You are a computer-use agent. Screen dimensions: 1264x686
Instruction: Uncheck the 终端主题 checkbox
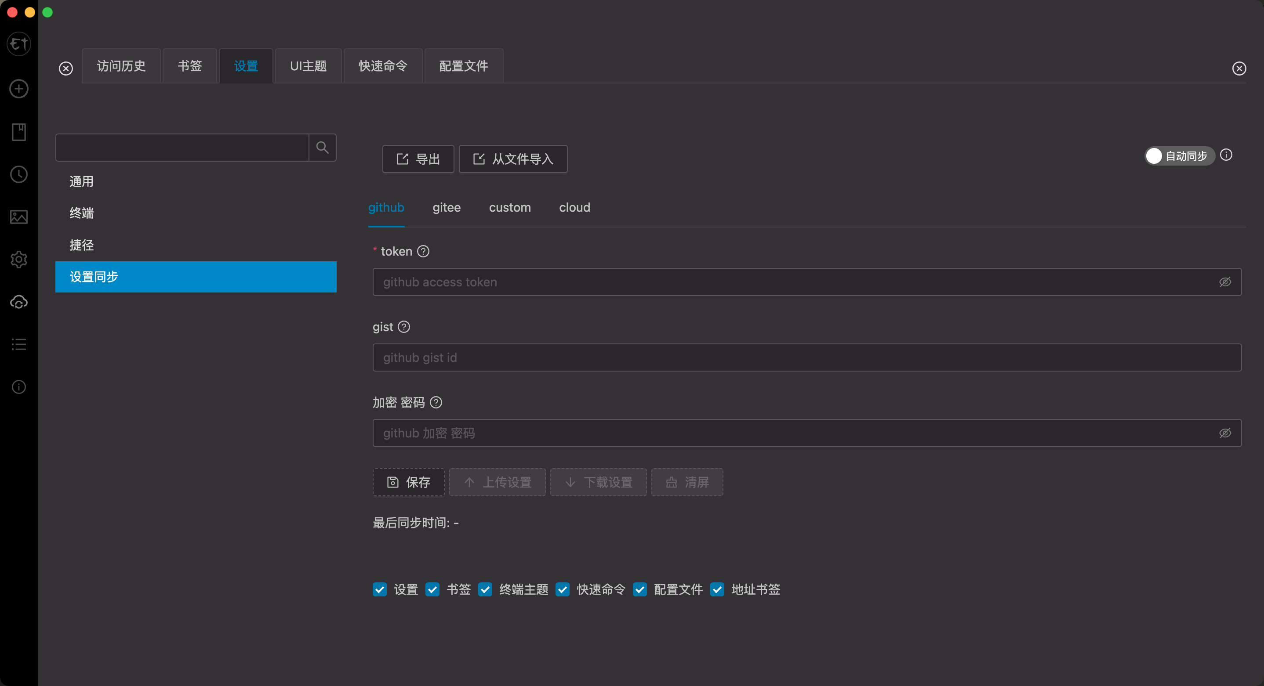485,589
